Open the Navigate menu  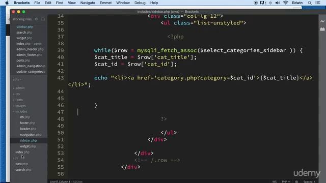coord(88,3)
